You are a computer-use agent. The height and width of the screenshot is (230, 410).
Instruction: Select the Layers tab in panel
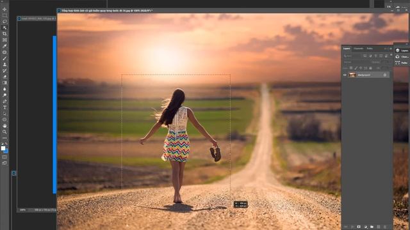(x=347, y=49)
